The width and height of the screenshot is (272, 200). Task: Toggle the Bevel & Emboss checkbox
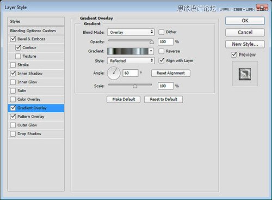[x=13, y=39]
